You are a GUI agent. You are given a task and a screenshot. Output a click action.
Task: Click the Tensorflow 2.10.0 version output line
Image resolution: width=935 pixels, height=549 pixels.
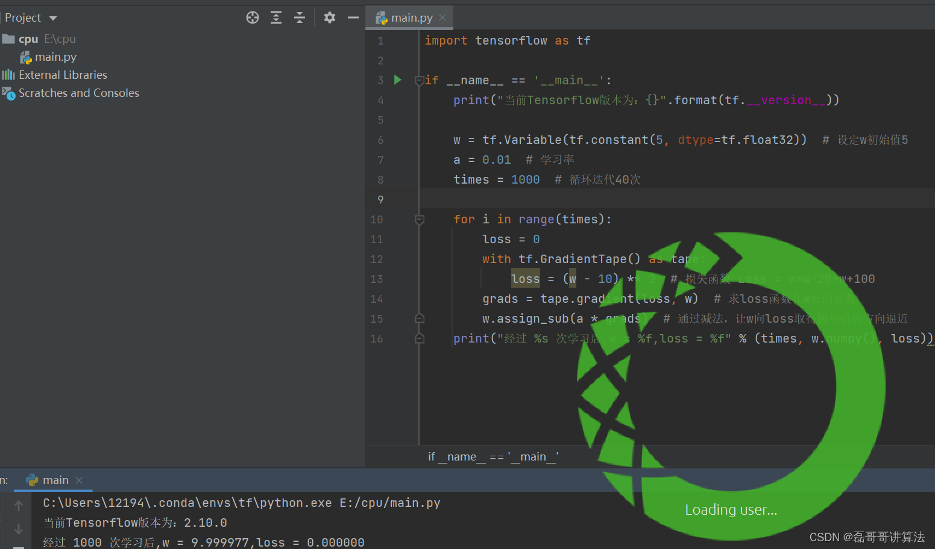[135, 523]
